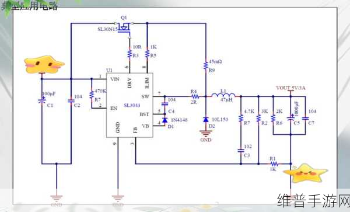Select the R4 2R resistor symbol
350x212 pixels.
pos(195,96)
